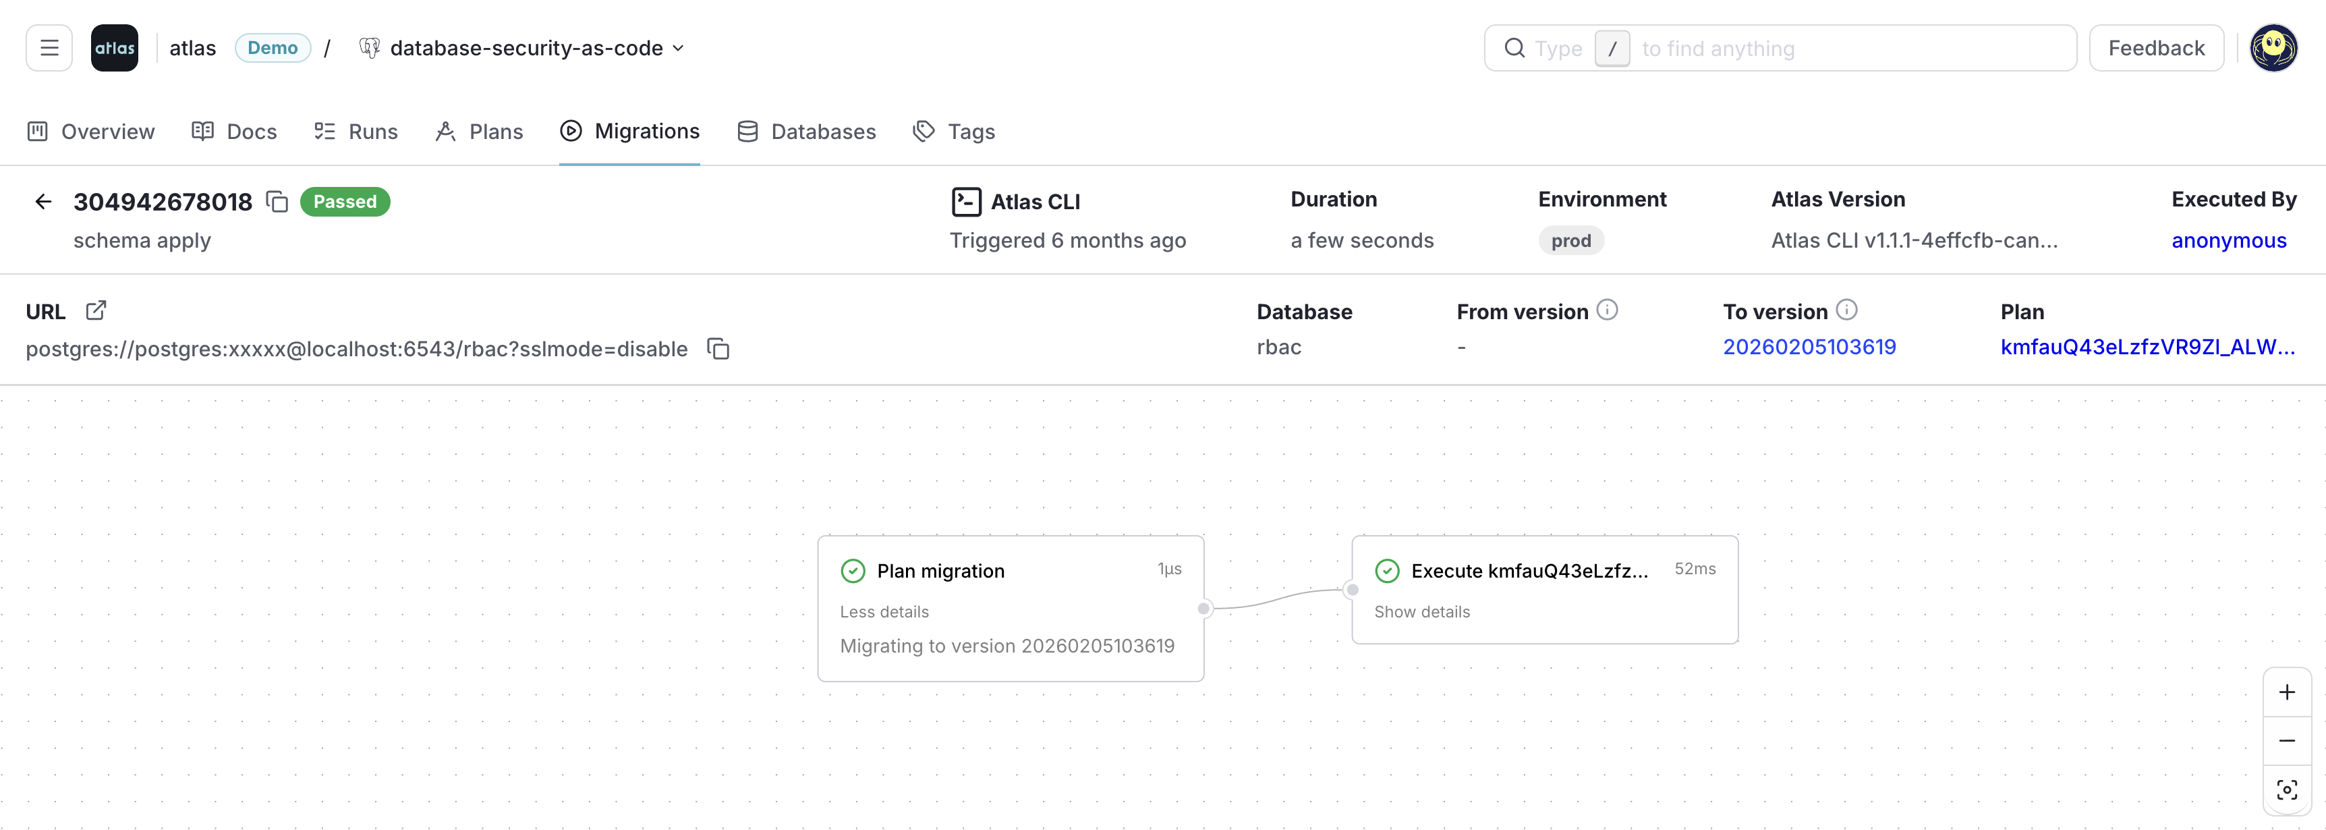Screen dimensions: 2326x830
Task: Open the database-security-as-code project dropdown
Action: pos(536,48)
